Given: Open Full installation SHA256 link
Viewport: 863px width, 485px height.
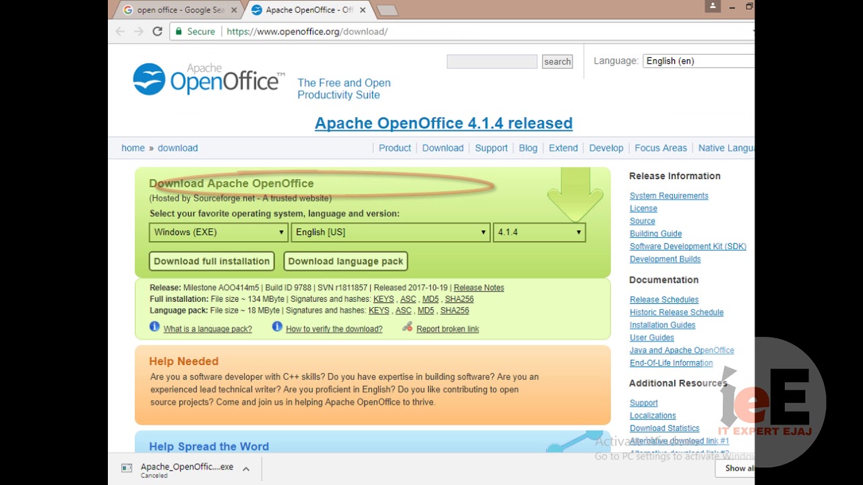Looking at the screenshot, I should [x=459, y=299].
